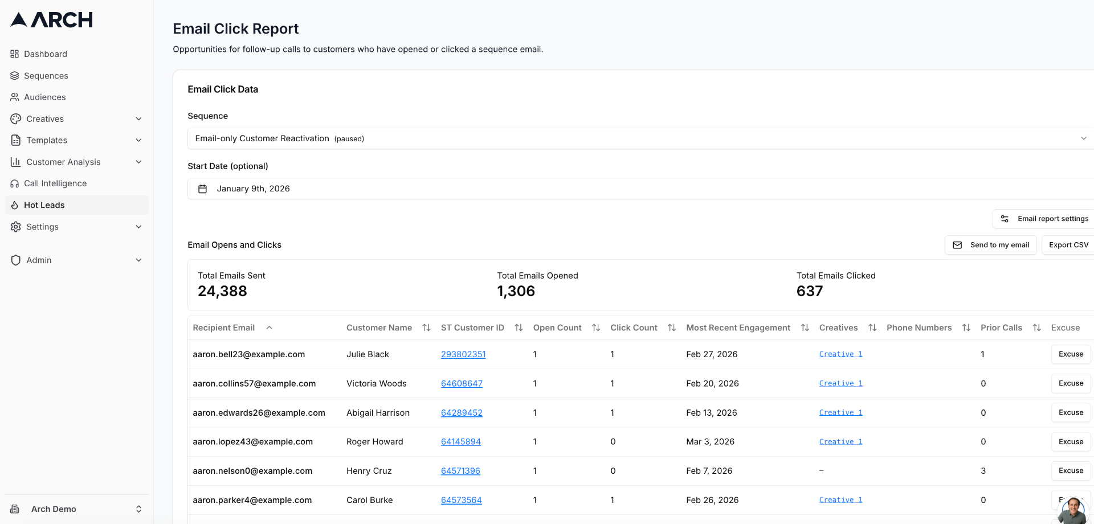1094x524 pixels.
Task: Sort table by Phone Numbers arrows
Action: tap(966, 327)
